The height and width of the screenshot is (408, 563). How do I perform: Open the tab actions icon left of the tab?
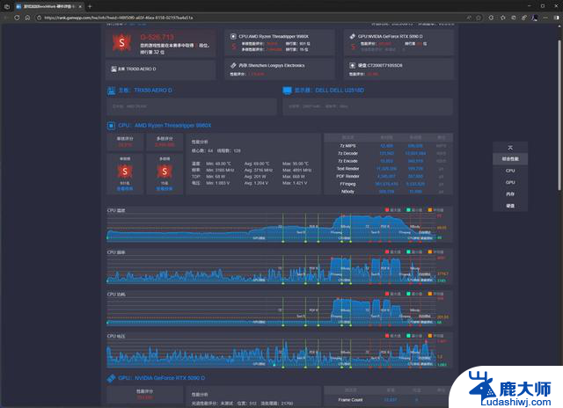click(x=6, y=6)
